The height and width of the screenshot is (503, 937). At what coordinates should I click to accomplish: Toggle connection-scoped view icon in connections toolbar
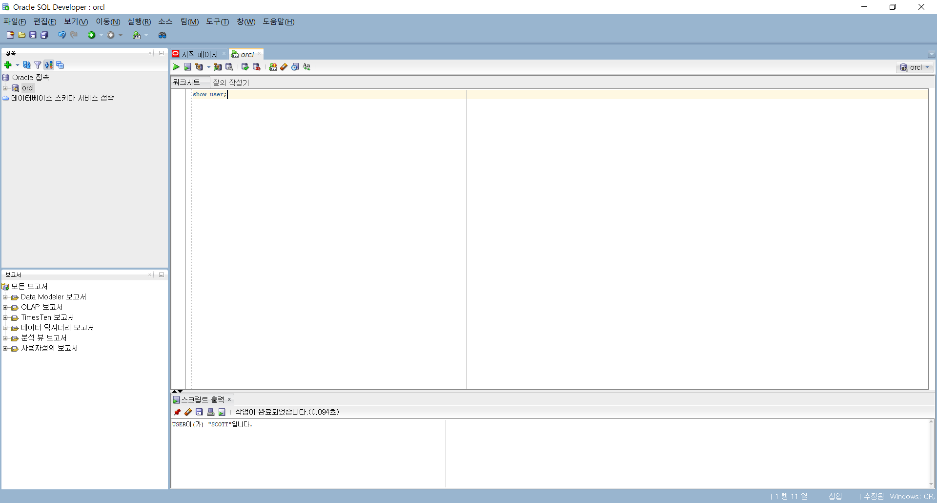(x=60, y=65)
